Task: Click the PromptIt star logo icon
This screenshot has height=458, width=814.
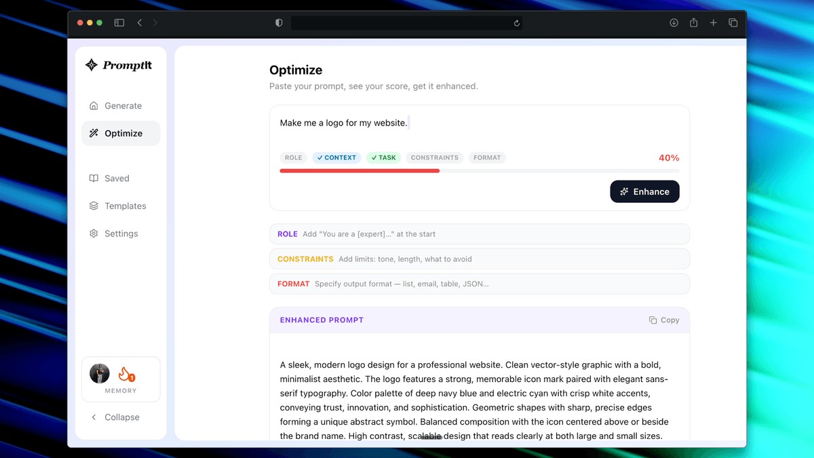Action: tap(92, 65)
